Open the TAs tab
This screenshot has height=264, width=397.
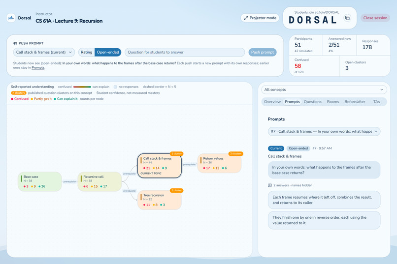(376, 102)
